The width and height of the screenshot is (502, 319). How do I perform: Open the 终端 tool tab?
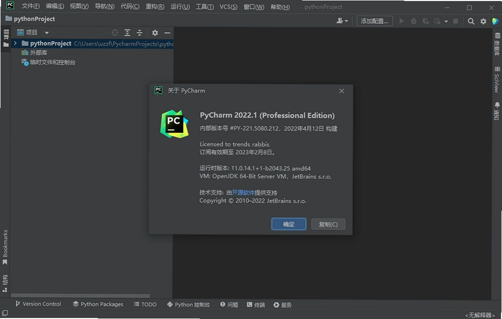[256, 305]
